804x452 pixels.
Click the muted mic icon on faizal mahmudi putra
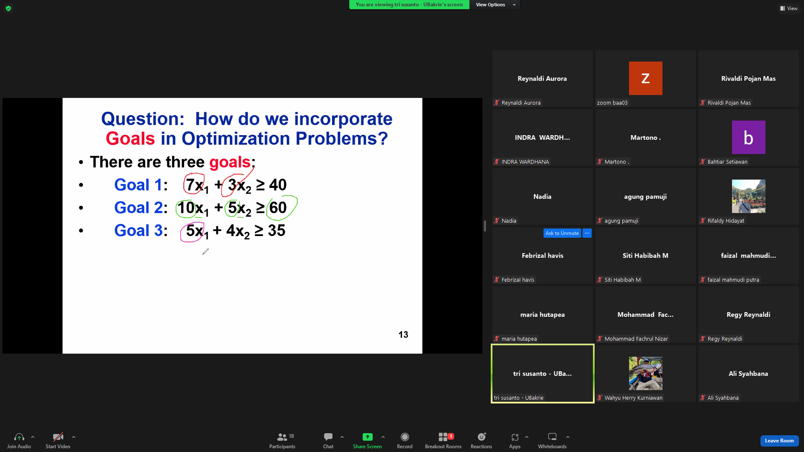coord(703,280)
